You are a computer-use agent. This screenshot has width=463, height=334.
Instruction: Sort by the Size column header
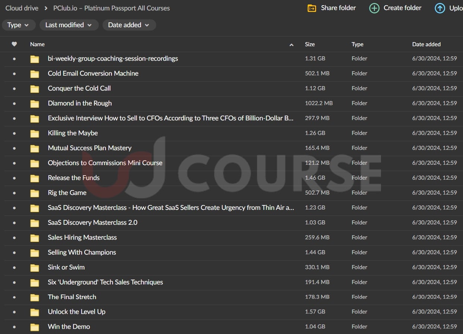click(x=310, y=44)
